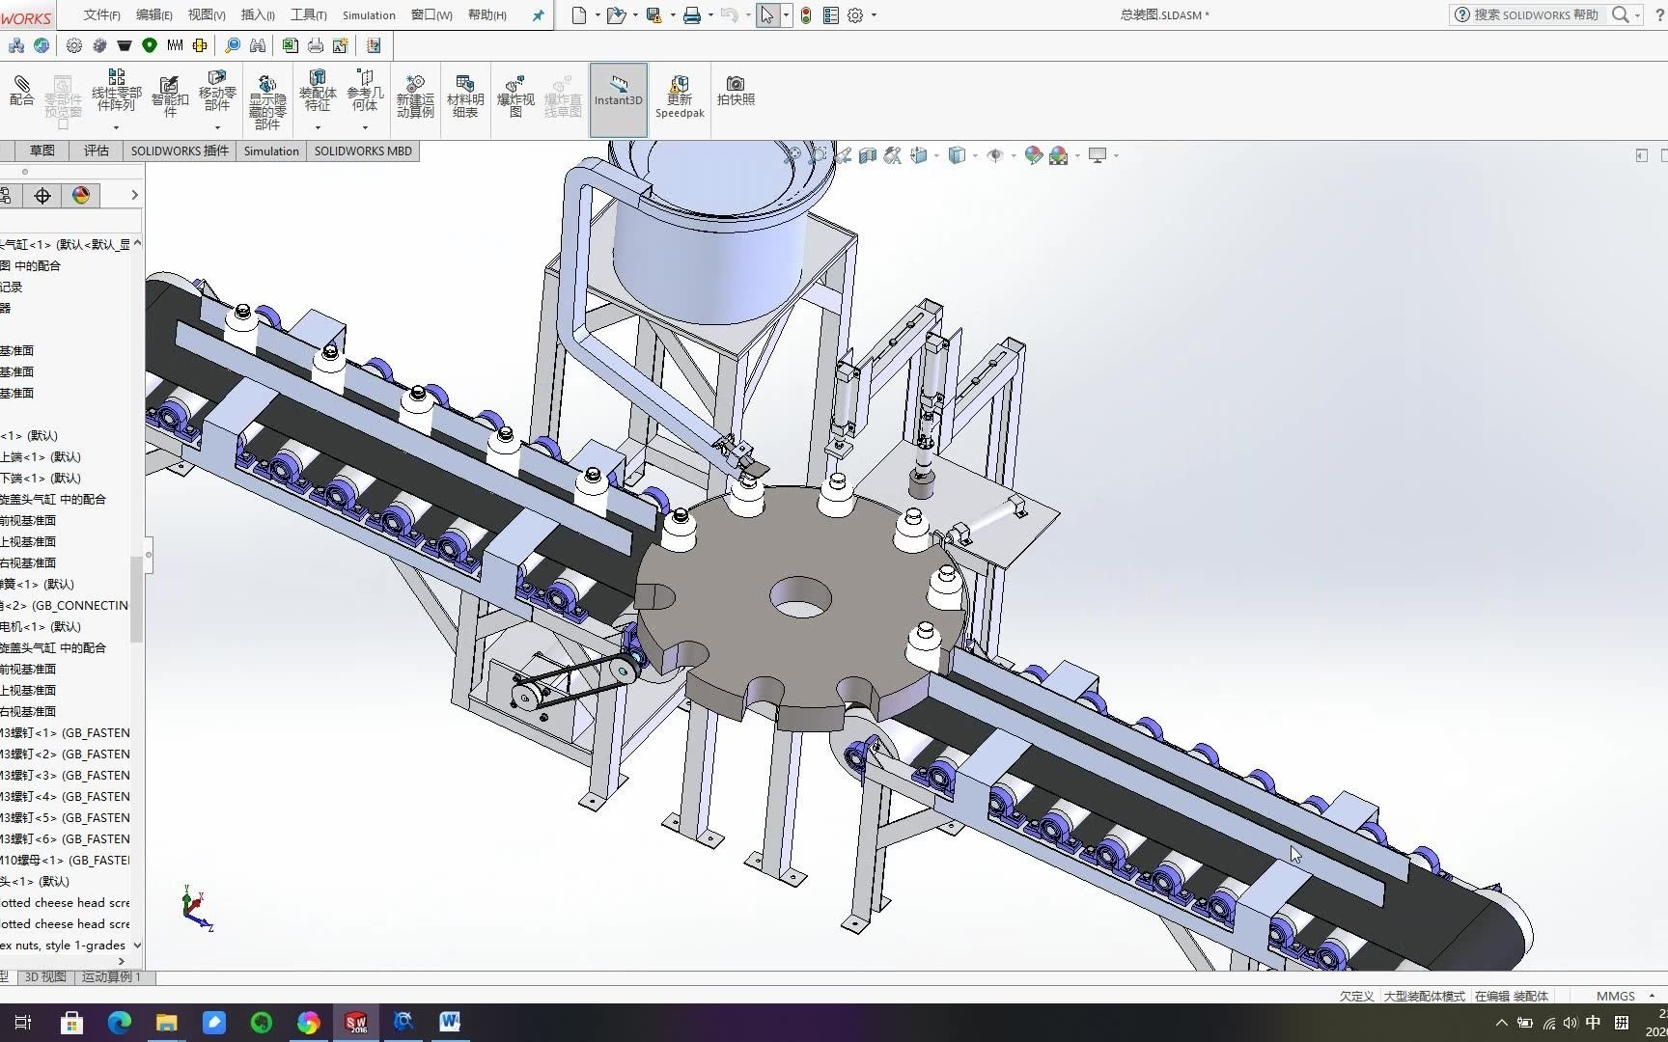The width and height of the screenshot is (1668, 1042).
Task: Click the DisplayManager color wheel tab
Action: point(81,196)
